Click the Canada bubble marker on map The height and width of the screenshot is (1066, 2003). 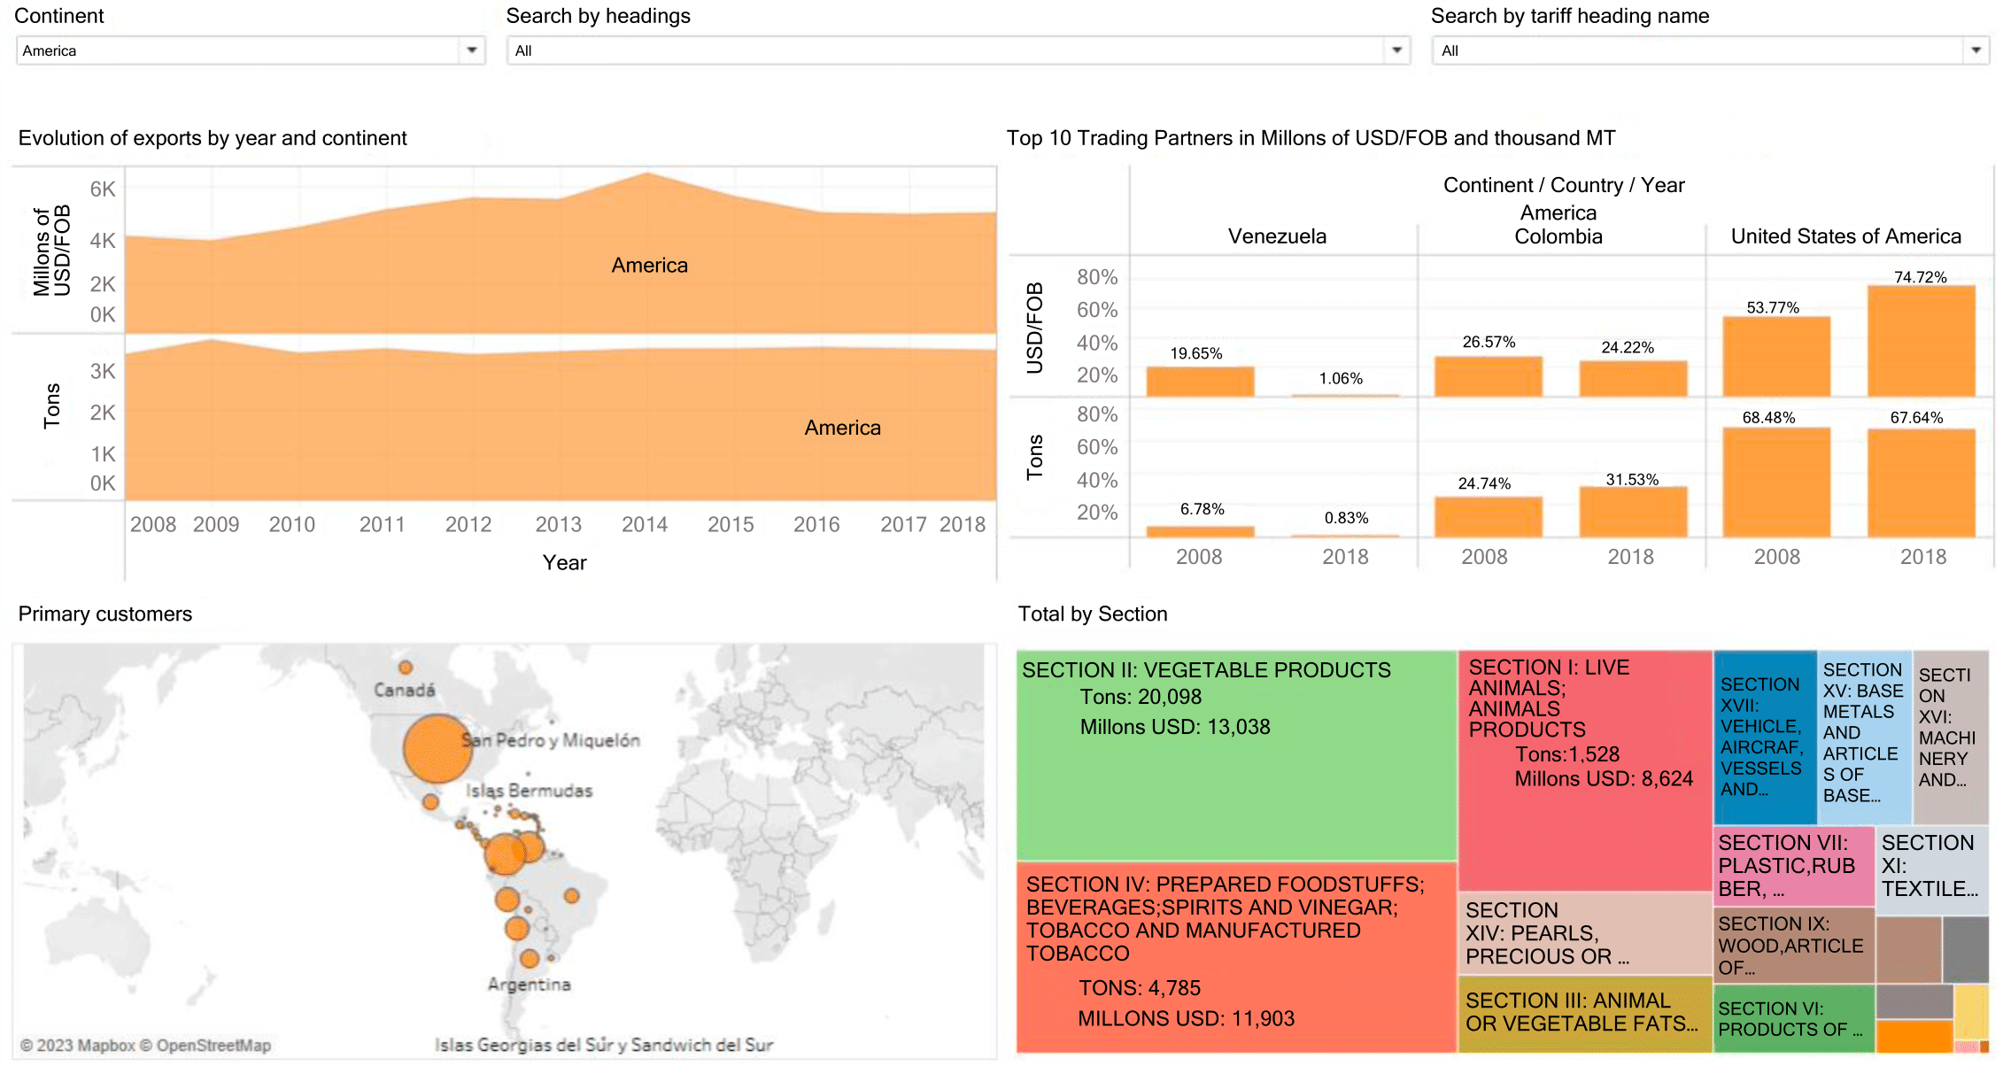tap(406, 668)
